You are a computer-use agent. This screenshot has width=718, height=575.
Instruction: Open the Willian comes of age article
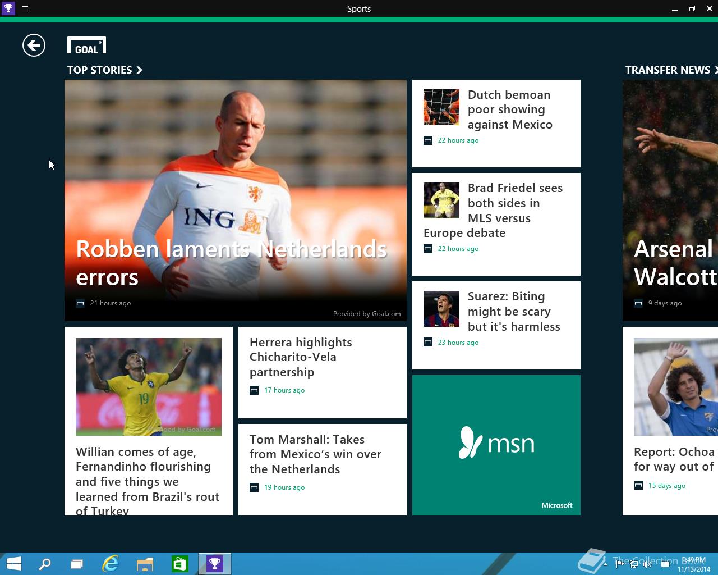(149, 421)
